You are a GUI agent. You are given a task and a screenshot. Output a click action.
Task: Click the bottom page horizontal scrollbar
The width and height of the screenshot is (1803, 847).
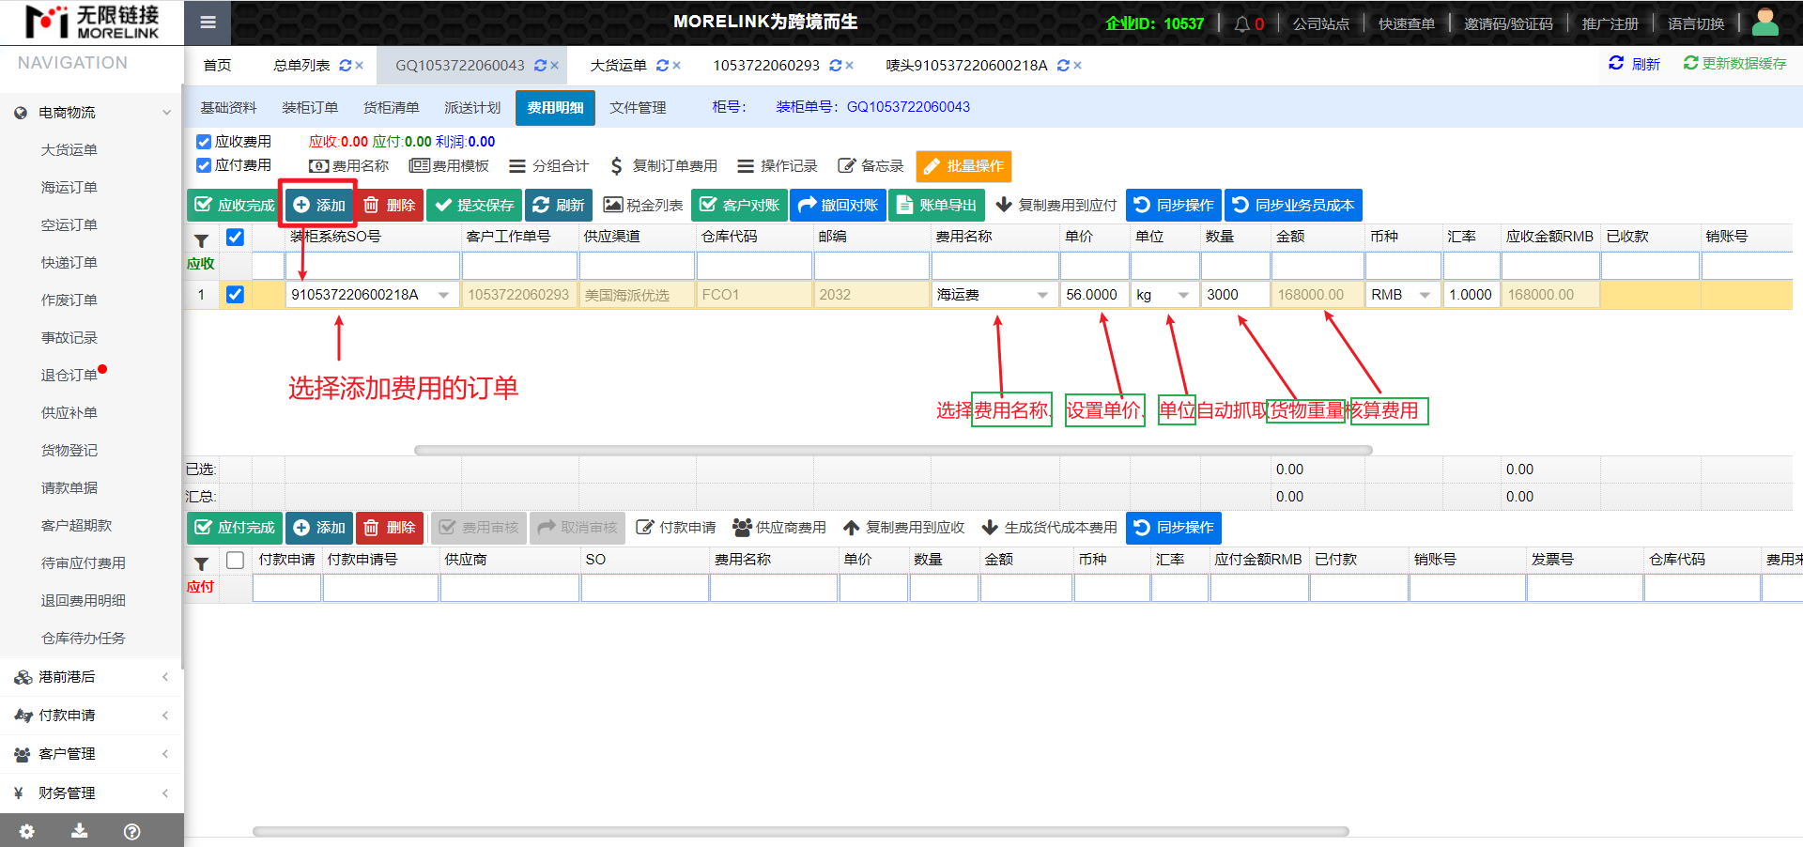[800, 832]
